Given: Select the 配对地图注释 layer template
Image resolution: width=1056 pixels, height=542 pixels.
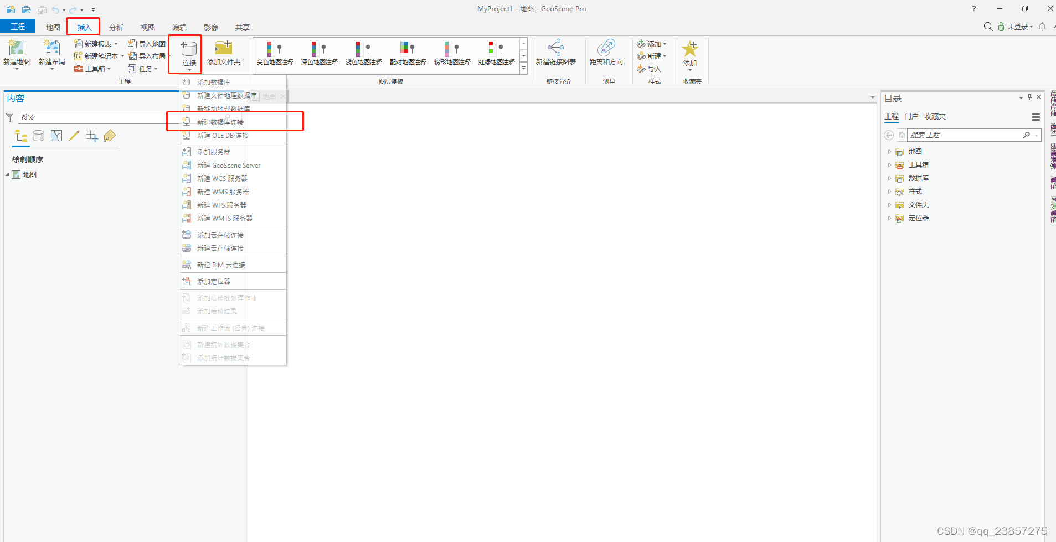Looking at the screenshot, I should point(408,53).
